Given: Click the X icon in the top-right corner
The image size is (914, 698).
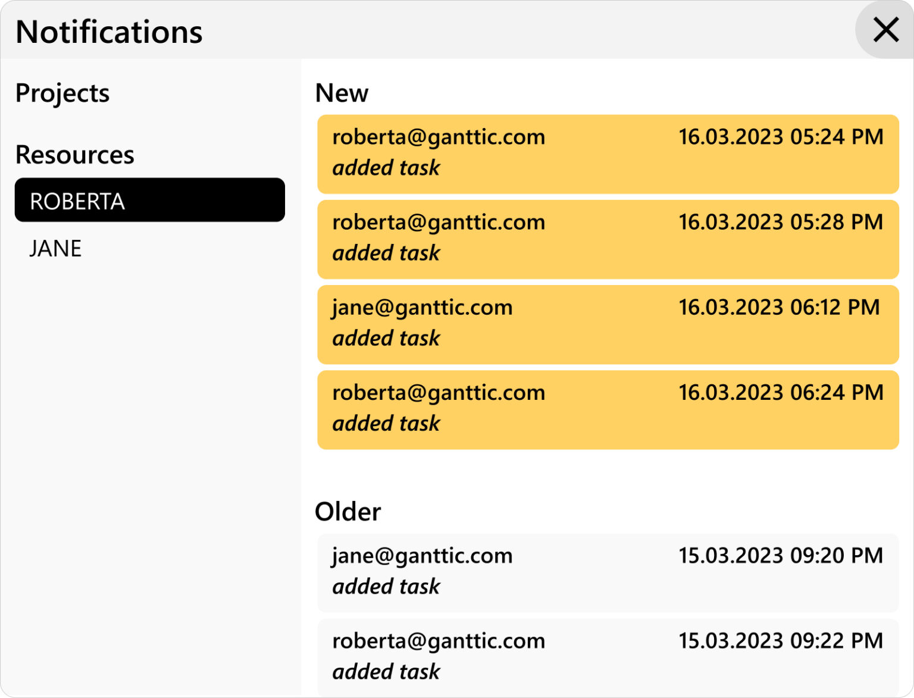Looking at the screenshot, I should [885, 30].
